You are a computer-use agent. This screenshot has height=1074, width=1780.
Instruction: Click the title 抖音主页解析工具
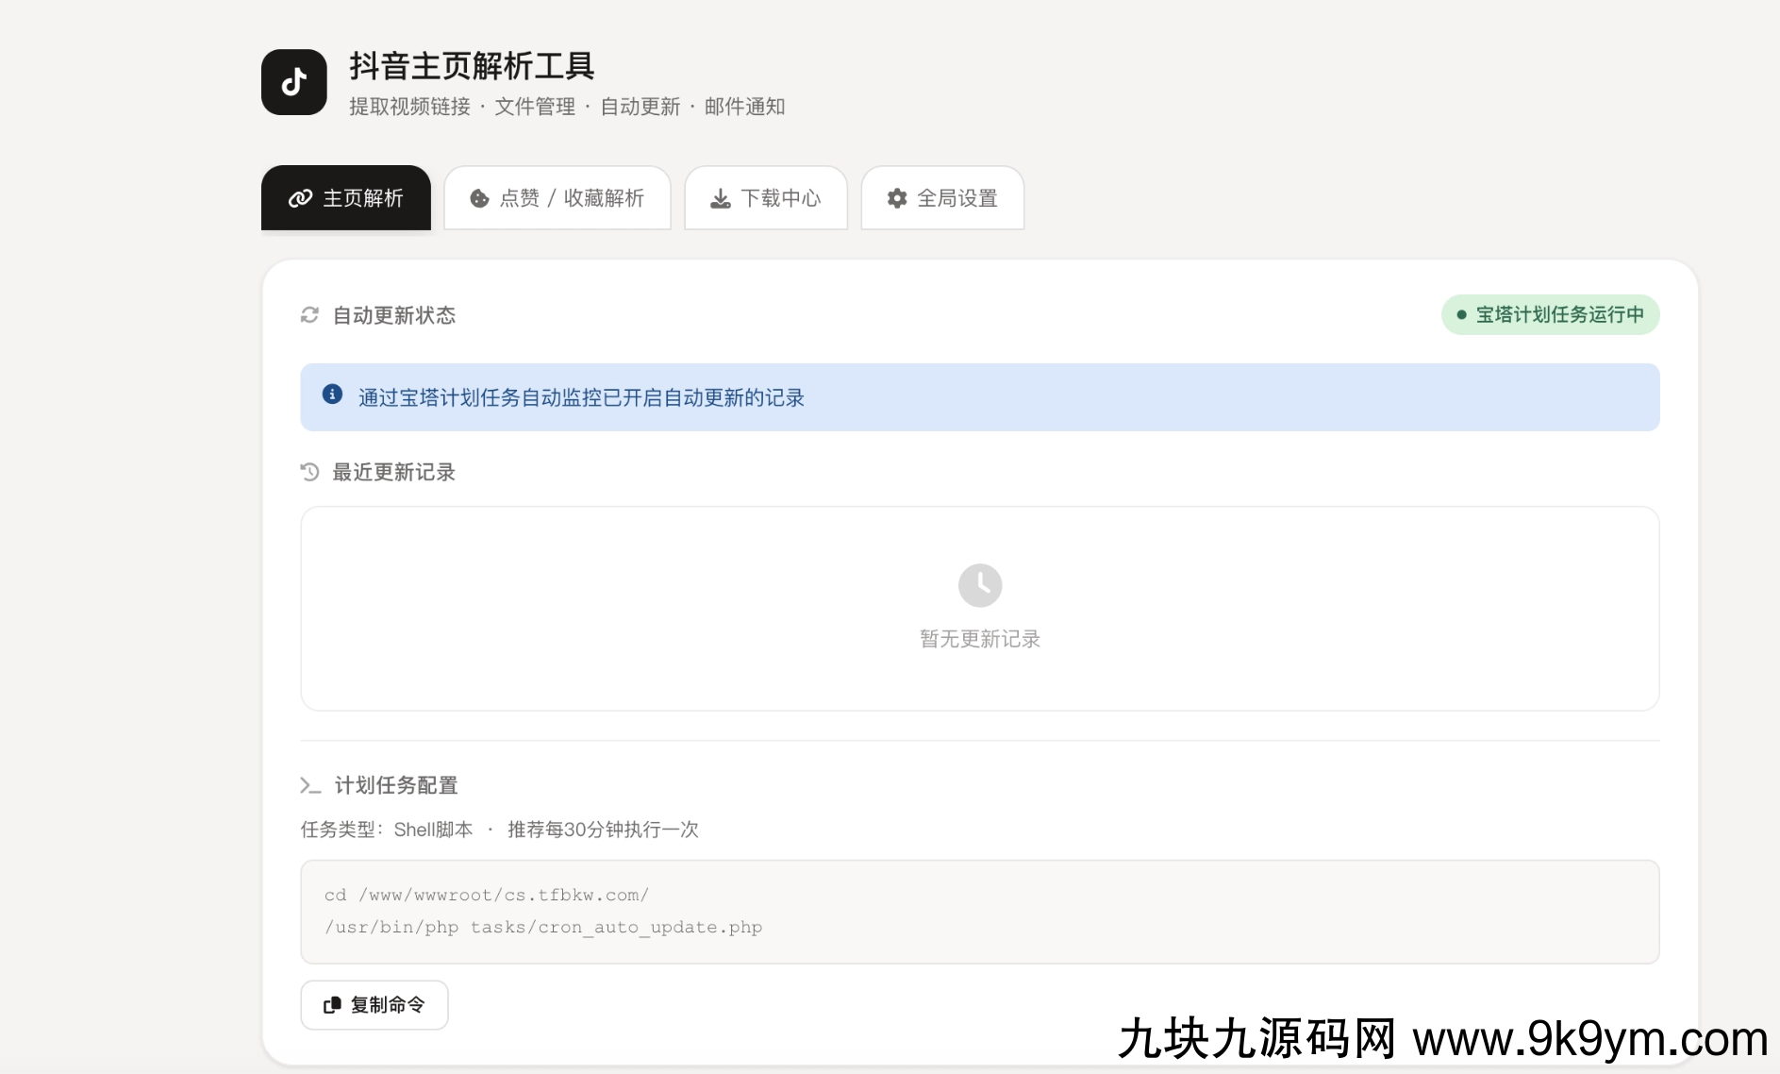point(472,66)
